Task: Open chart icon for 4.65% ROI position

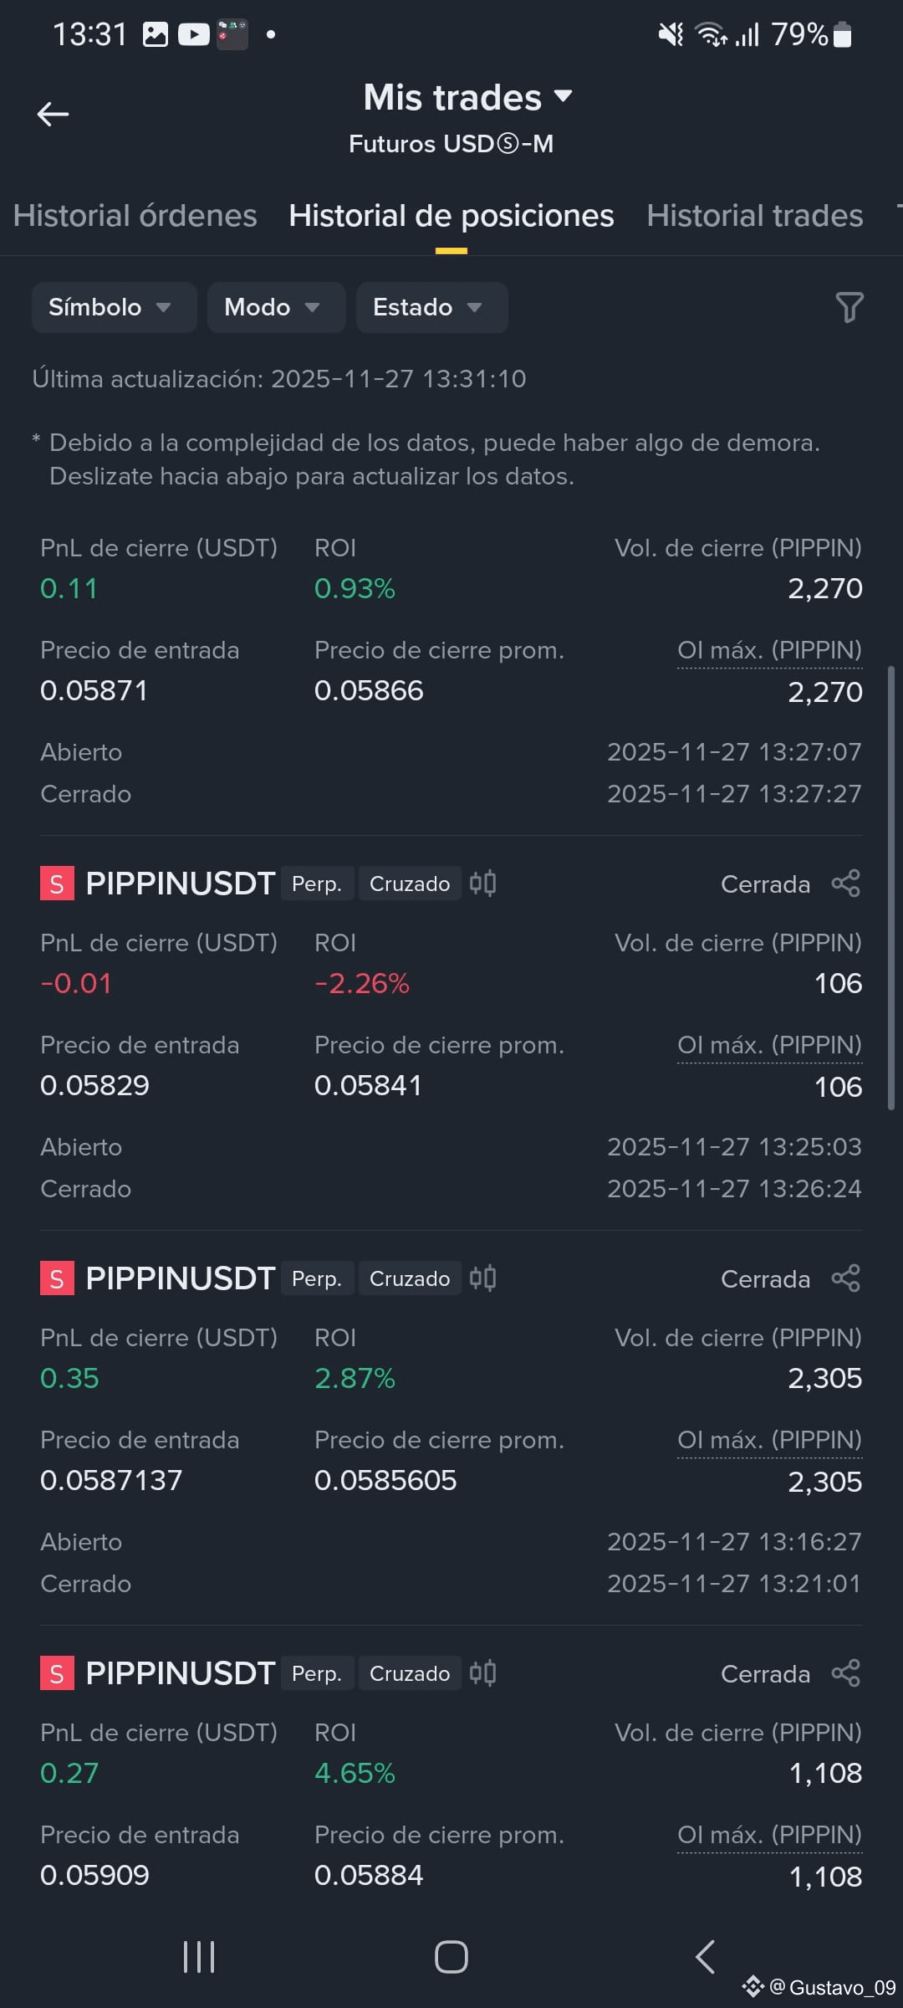Action: pos(483,1673)
